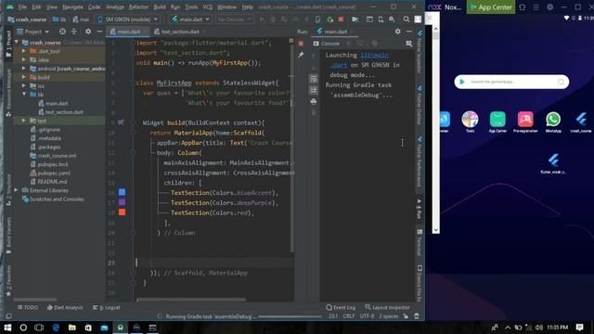
Task: Click the pin tab icon in Run panel
Action: 301,56
